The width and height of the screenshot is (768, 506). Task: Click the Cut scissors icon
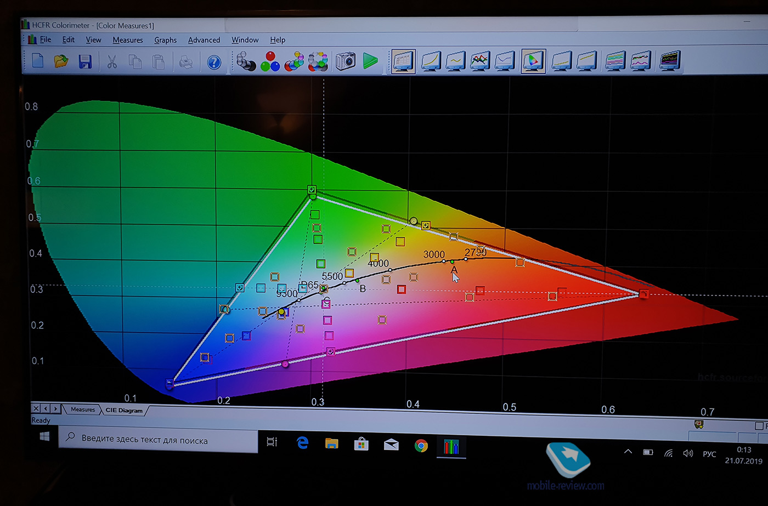(x=112, y=61)
